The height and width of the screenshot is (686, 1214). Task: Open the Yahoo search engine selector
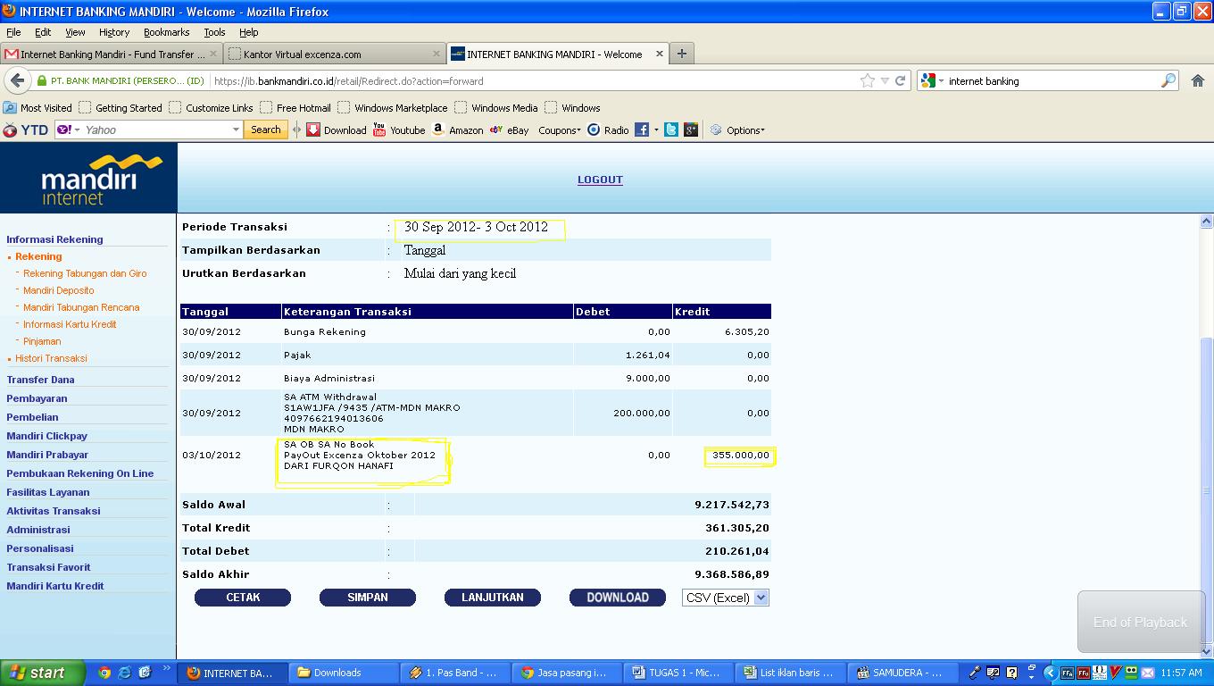68,130
